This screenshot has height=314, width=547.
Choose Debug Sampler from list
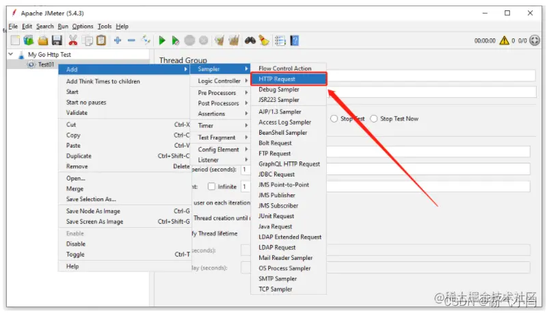coord(289,90)
